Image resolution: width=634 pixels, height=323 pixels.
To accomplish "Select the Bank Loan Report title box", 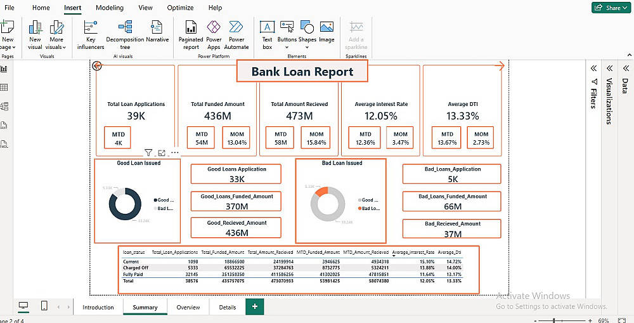I will 302,71.
